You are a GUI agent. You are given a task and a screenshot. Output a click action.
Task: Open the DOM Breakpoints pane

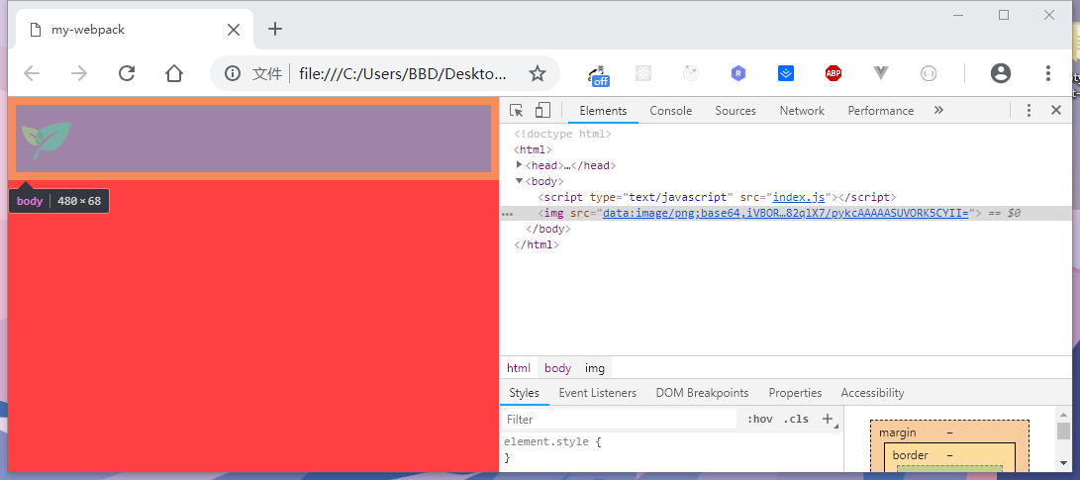pyautogui.click(x=702, y=393)
